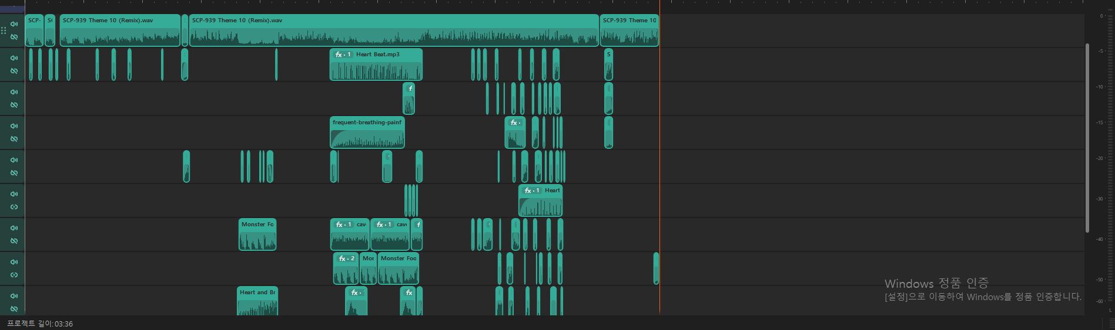Mute the frequent-breathing audio track
The height and width of the screenshot is (330, 1115).
click(14, 126)
